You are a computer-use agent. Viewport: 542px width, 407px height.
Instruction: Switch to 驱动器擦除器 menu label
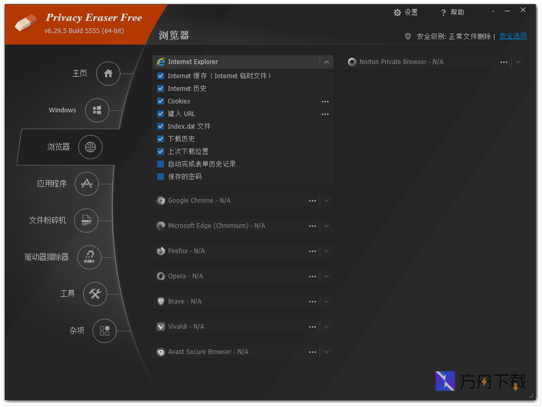click(47, 257)
